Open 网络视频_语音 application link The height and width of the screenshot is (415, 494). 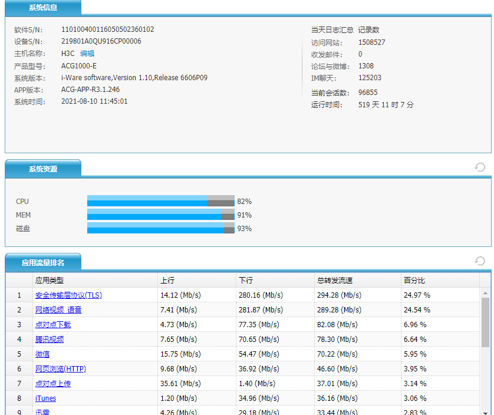pos(58,310)
